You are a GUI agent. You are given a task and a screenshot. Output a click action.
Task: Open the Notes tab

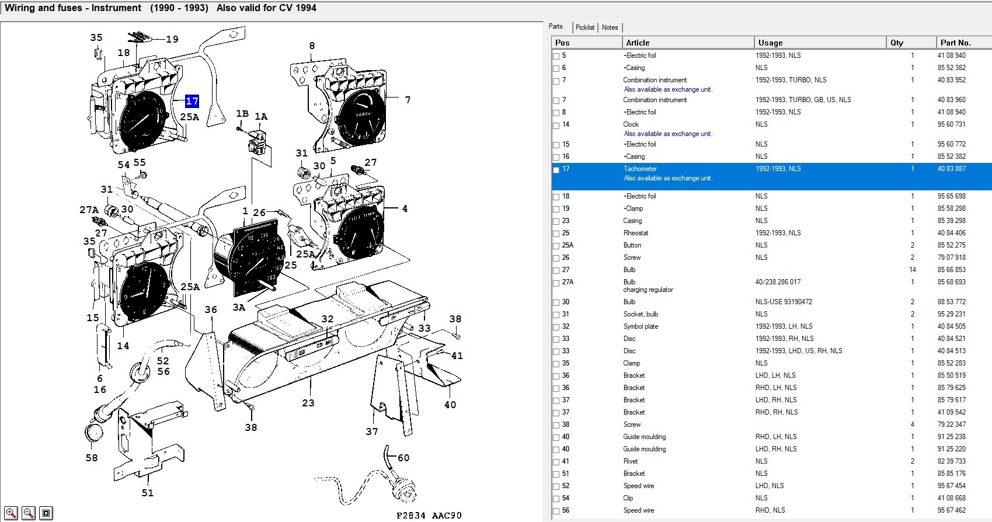(610, 27)
